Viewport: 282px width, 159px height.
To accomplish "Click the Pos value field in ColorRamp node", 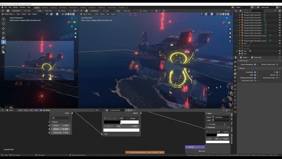I will pyautogui.click(x=127, y=126).
